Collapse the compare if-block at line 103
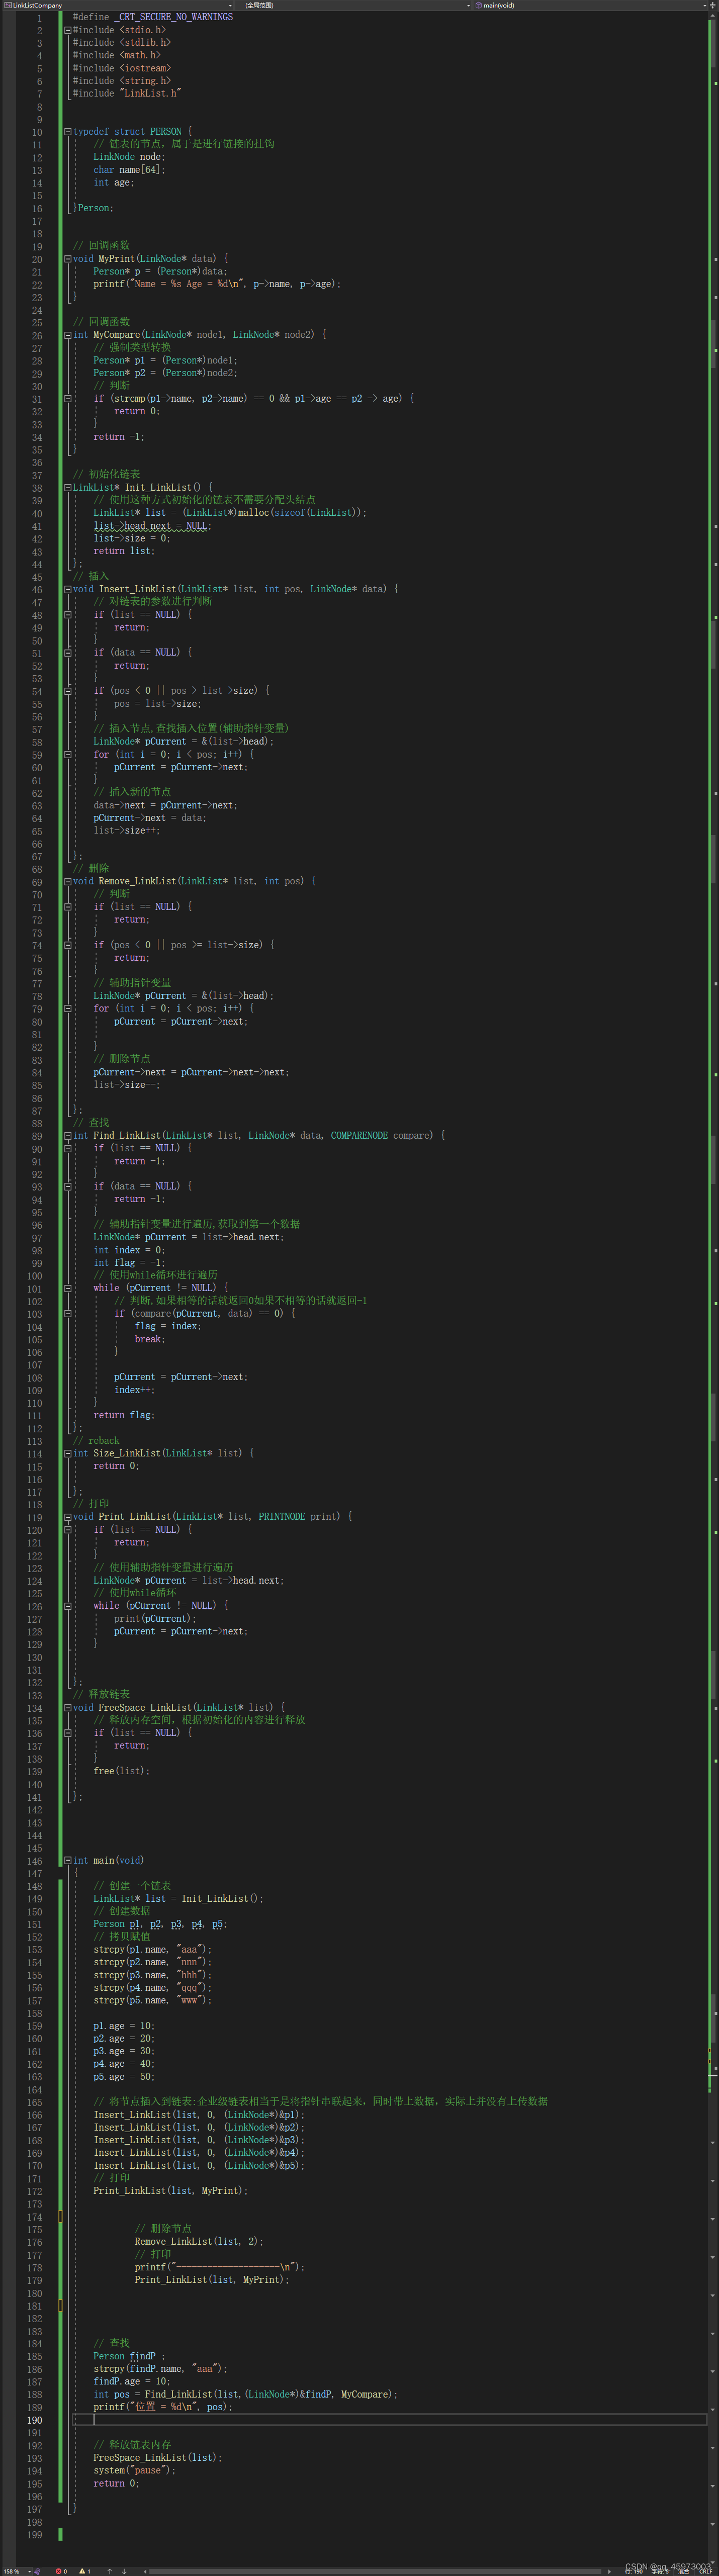Viewport: 719px width, 2576px height. coord(68,1313)
